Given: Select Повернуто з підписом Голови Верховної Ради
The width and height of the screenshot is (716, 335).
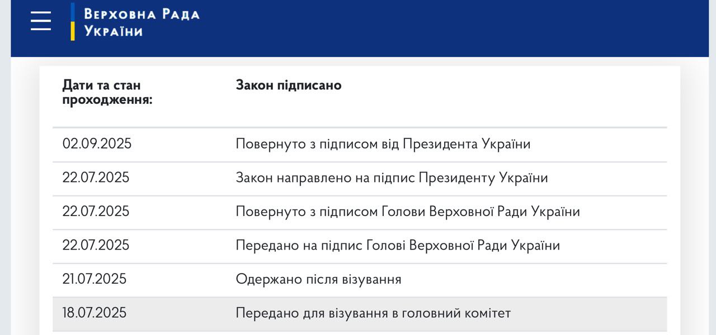Looking at the screenshot, I should point(407,212).
